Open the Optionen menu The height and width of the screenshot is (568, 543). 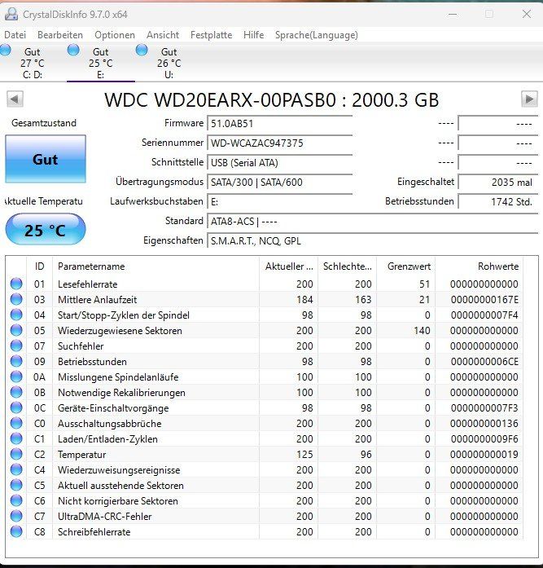click(x=115, y=35)
